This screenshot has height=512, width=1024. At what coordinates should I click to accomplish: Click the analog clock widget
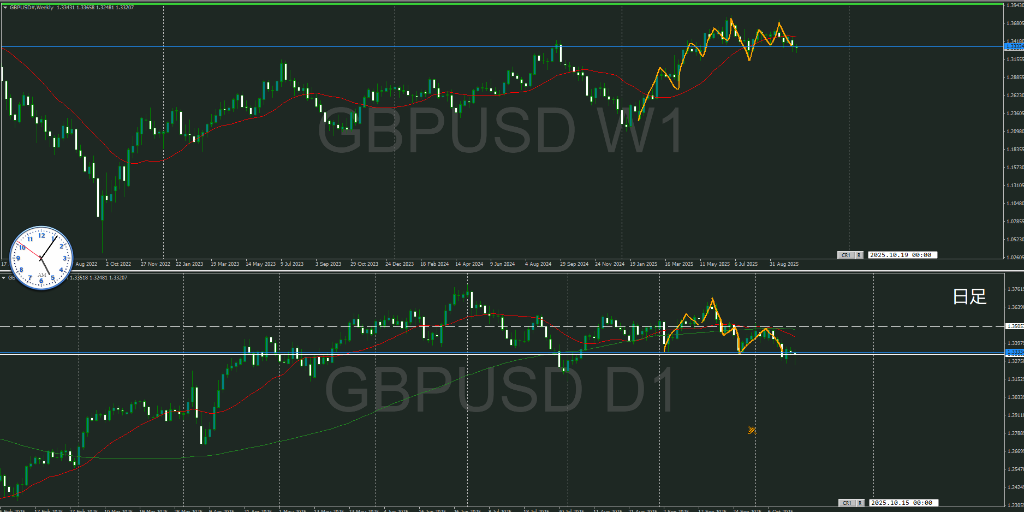point(41,258)
